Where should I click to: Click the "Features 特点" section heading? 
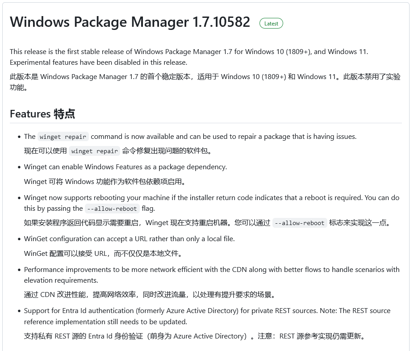pos(42,114)
